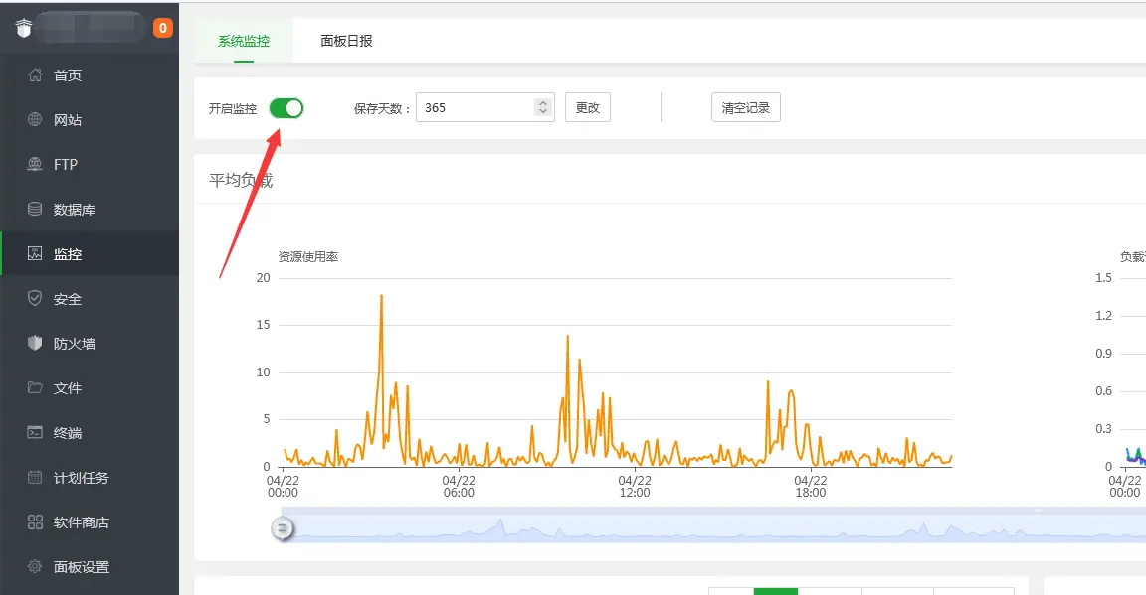Toggle the 开启监控 switch

(x=286, y=108)
